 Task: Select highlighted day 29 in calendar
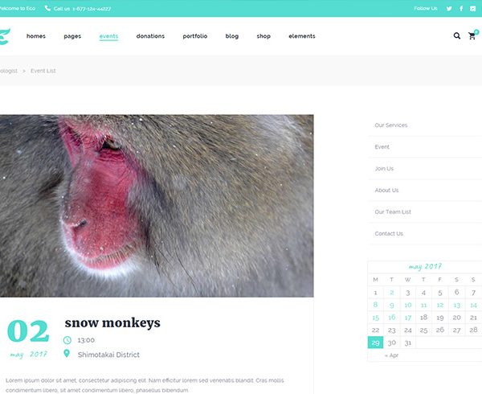pos(375,343)
